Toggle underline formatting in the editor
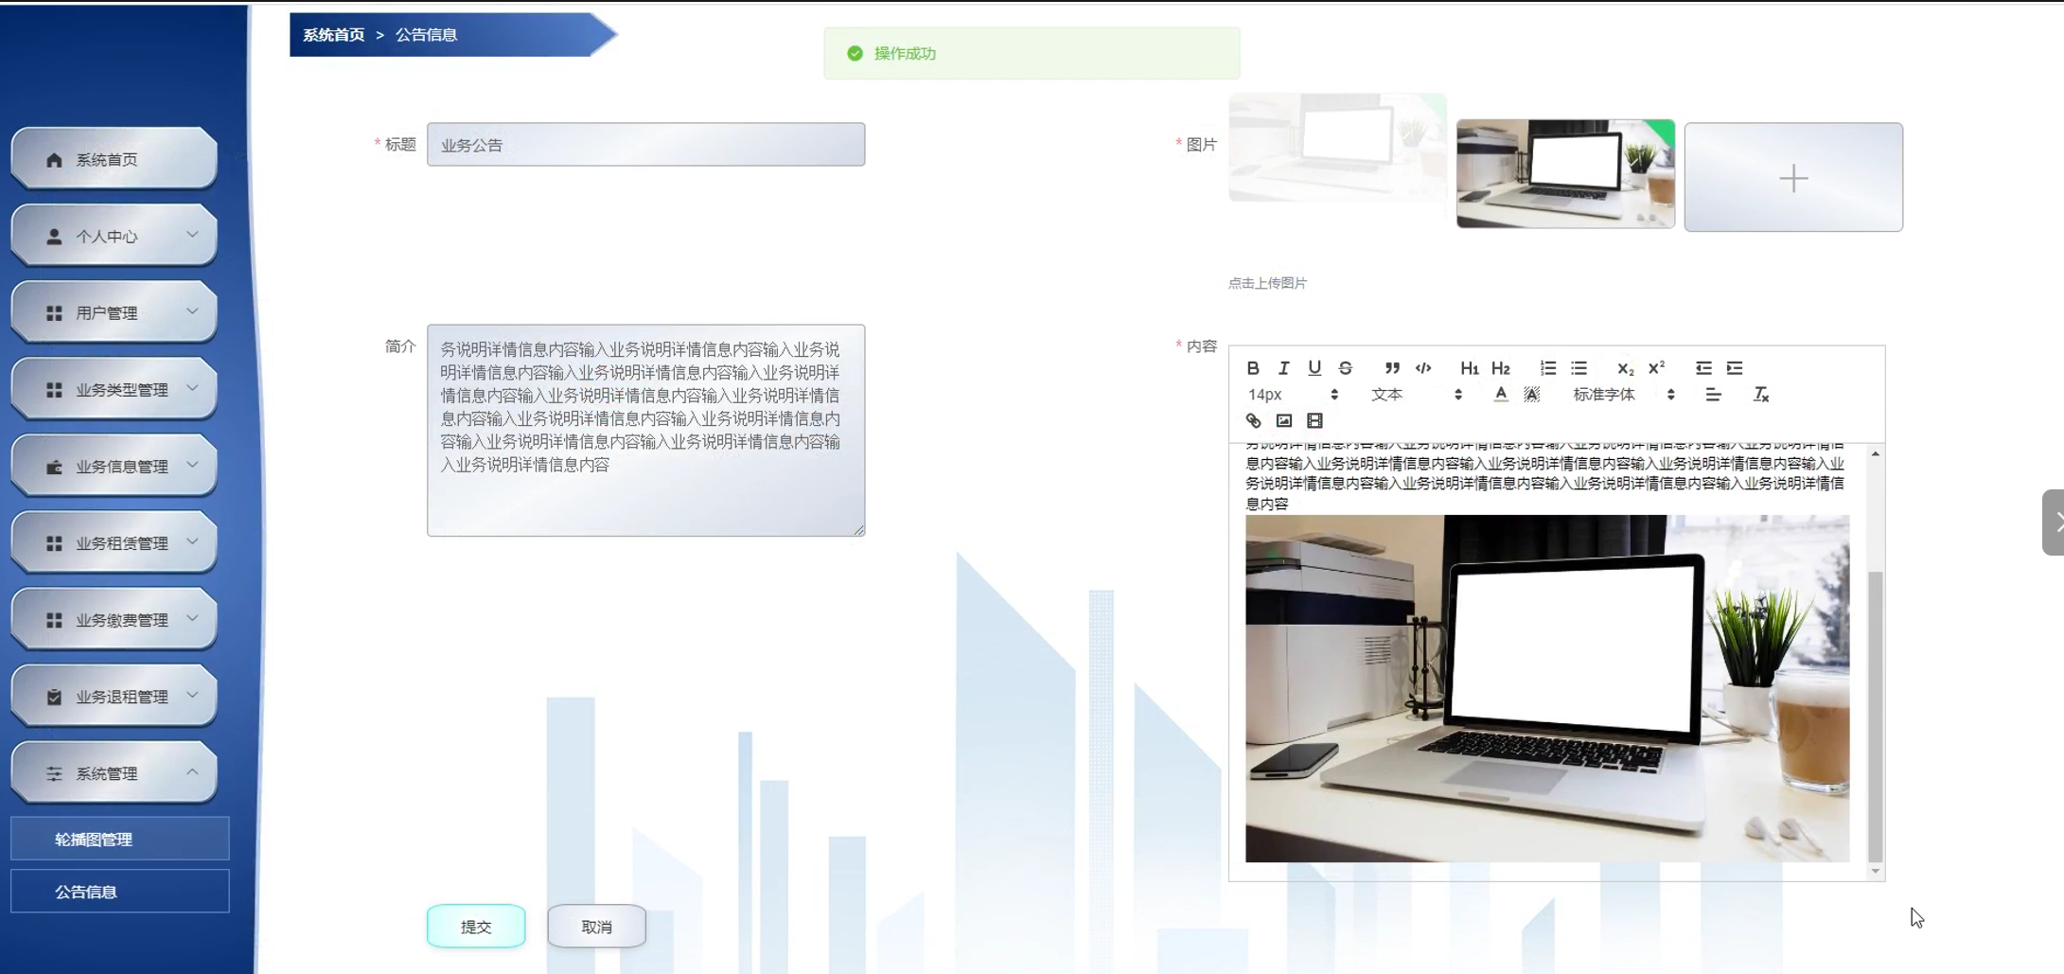 click(x=1314, y=368)
